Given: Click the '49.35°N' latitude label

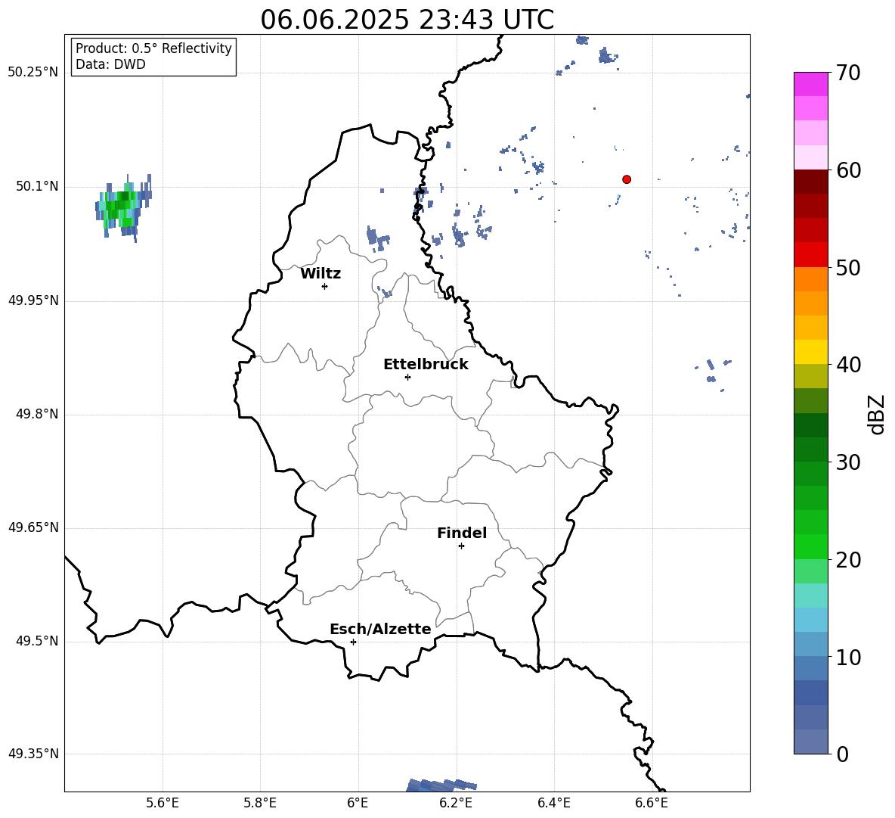Looking at the screenshot, I should coord(33,754).
